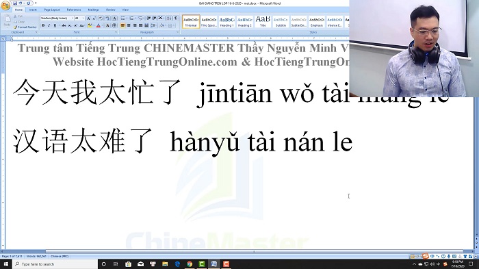Center align text
The width and height of the screenshot is (479, 269).
pyautogui.click(x=129, y=25)
